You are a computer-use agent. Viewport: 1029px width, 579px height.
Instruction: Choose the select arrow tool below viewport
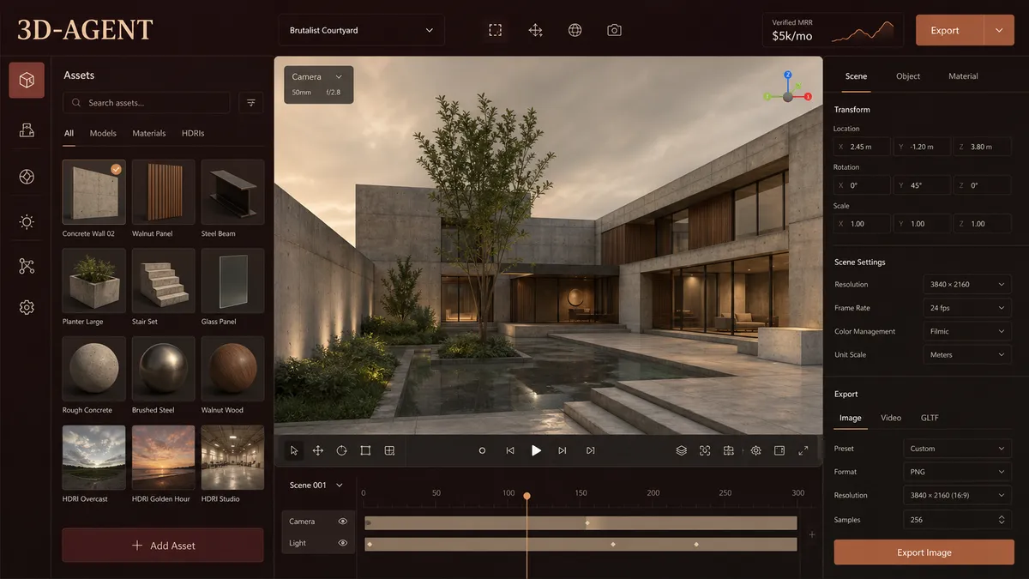[294, 450]
